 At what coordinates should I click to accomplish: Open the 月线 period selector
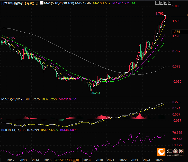[30, 3]
